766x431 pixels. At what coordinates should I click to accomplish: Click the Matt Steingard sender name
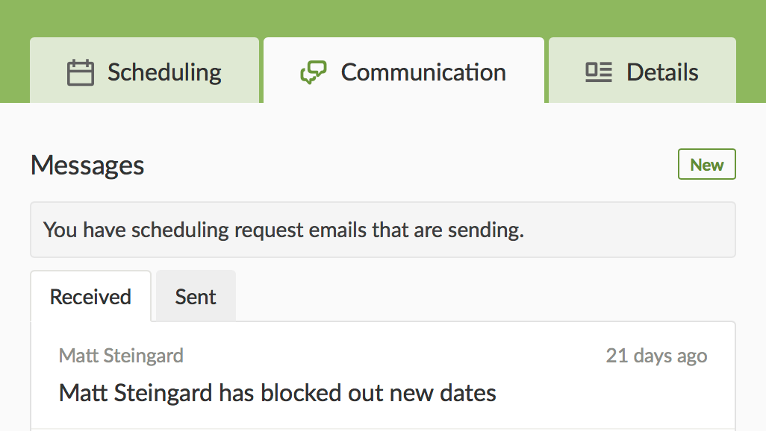point(121,356)
